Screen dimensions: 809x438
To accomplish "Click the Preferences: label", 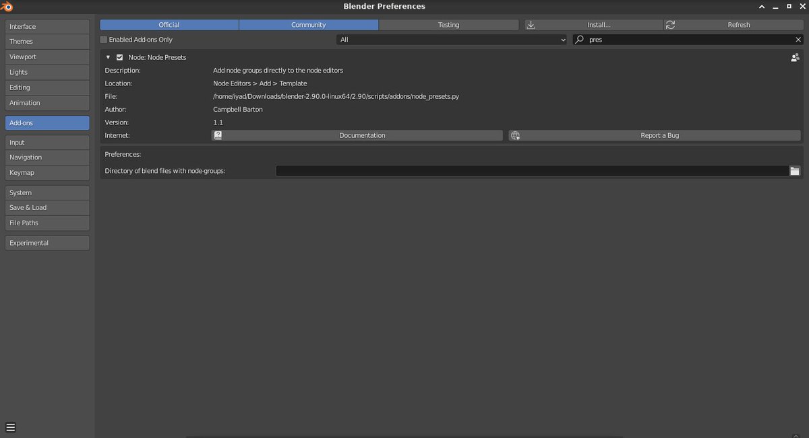I will point(123,155).
